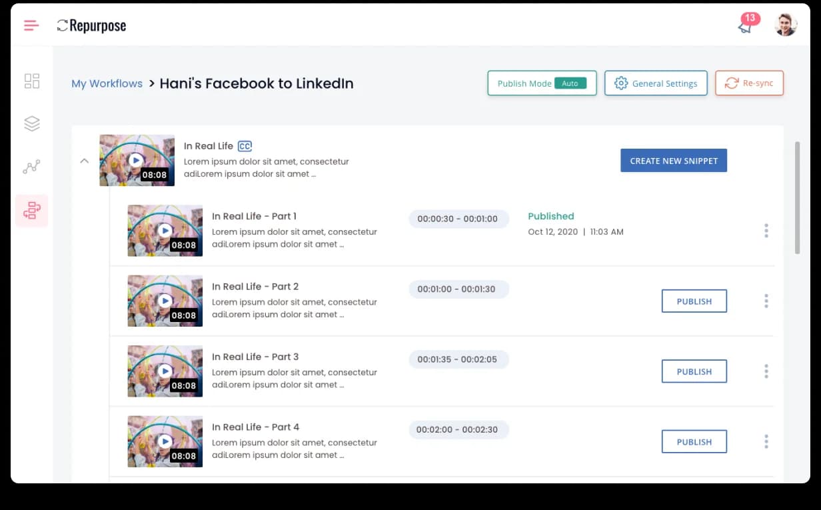
Task: Click the title In Real Life - Part 2
Action: [255, 287]
